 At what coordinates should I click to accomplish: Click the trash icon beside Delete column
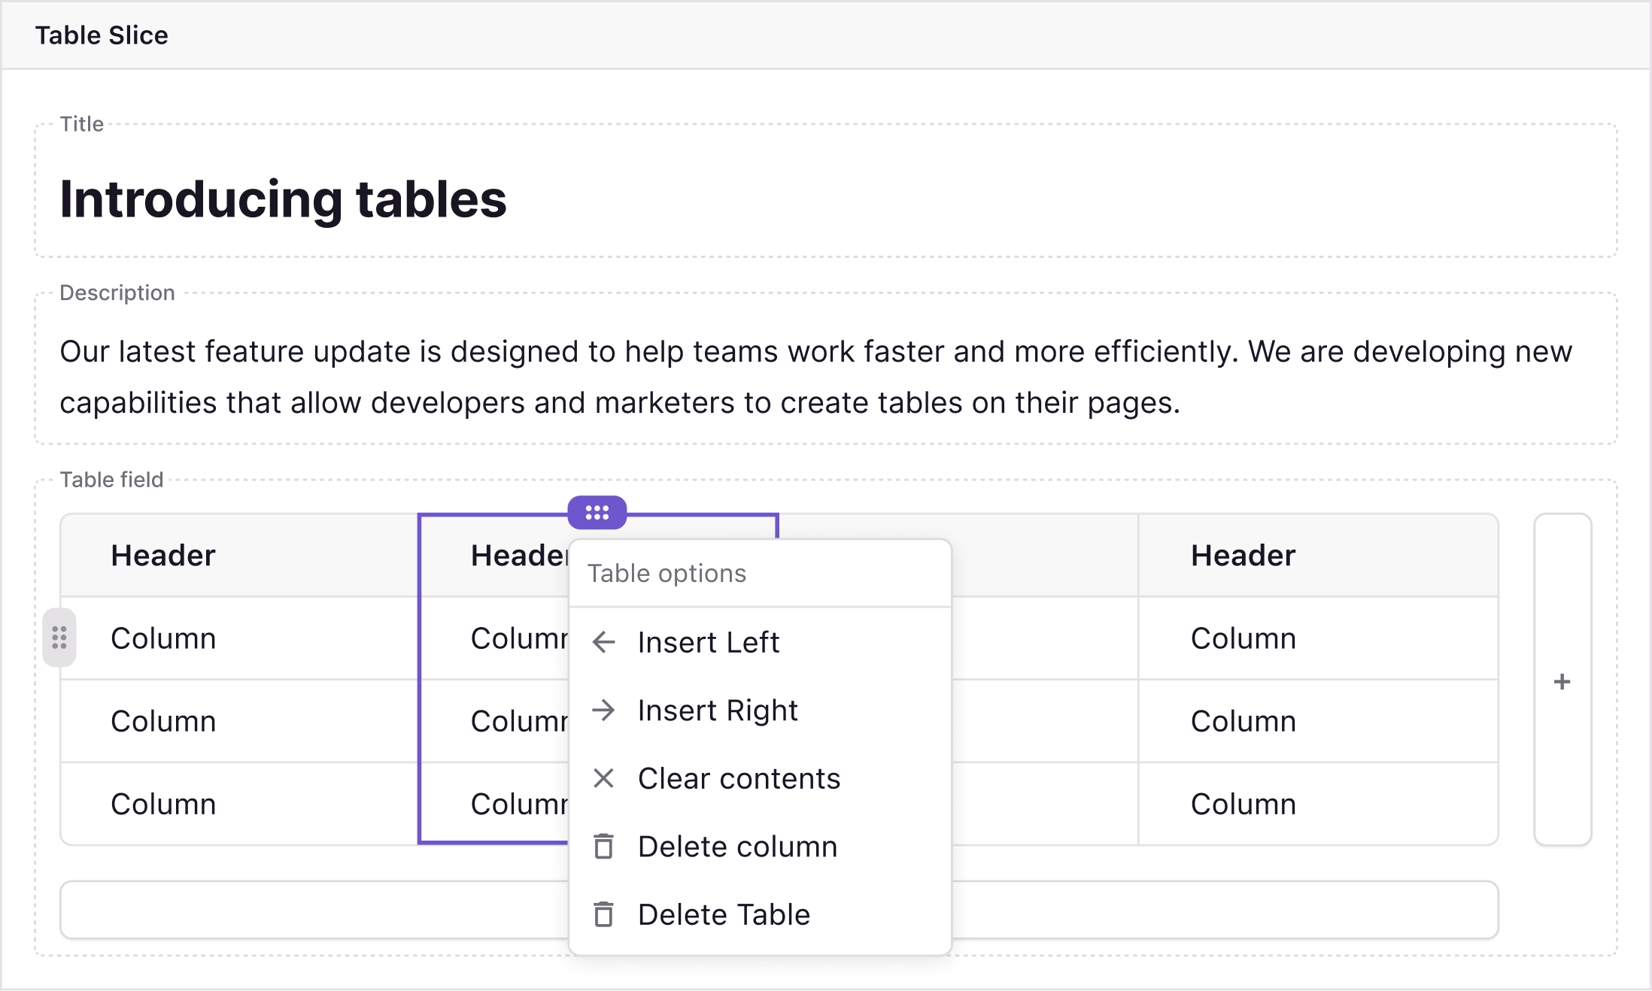(603, 847)
